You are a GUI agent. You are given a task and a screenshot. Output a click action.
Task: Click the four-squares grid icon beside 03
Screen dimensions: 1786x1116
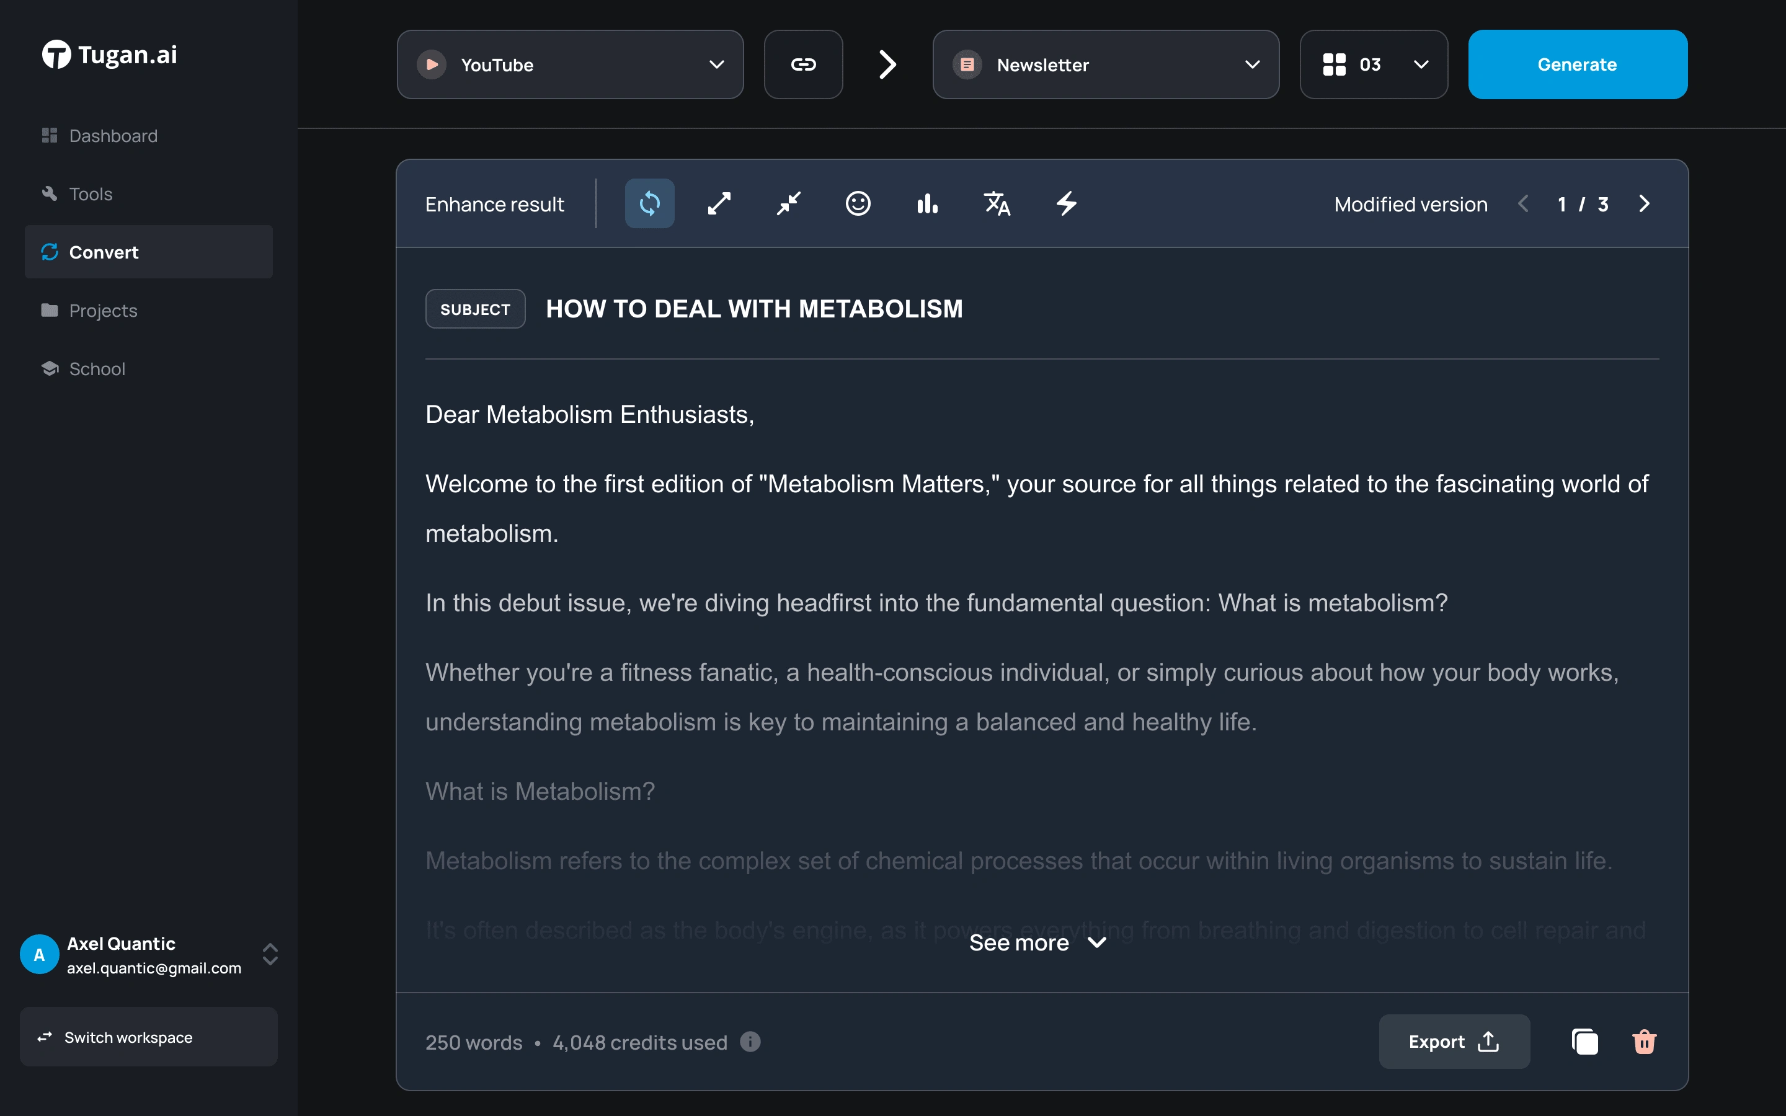(1335, 65)
